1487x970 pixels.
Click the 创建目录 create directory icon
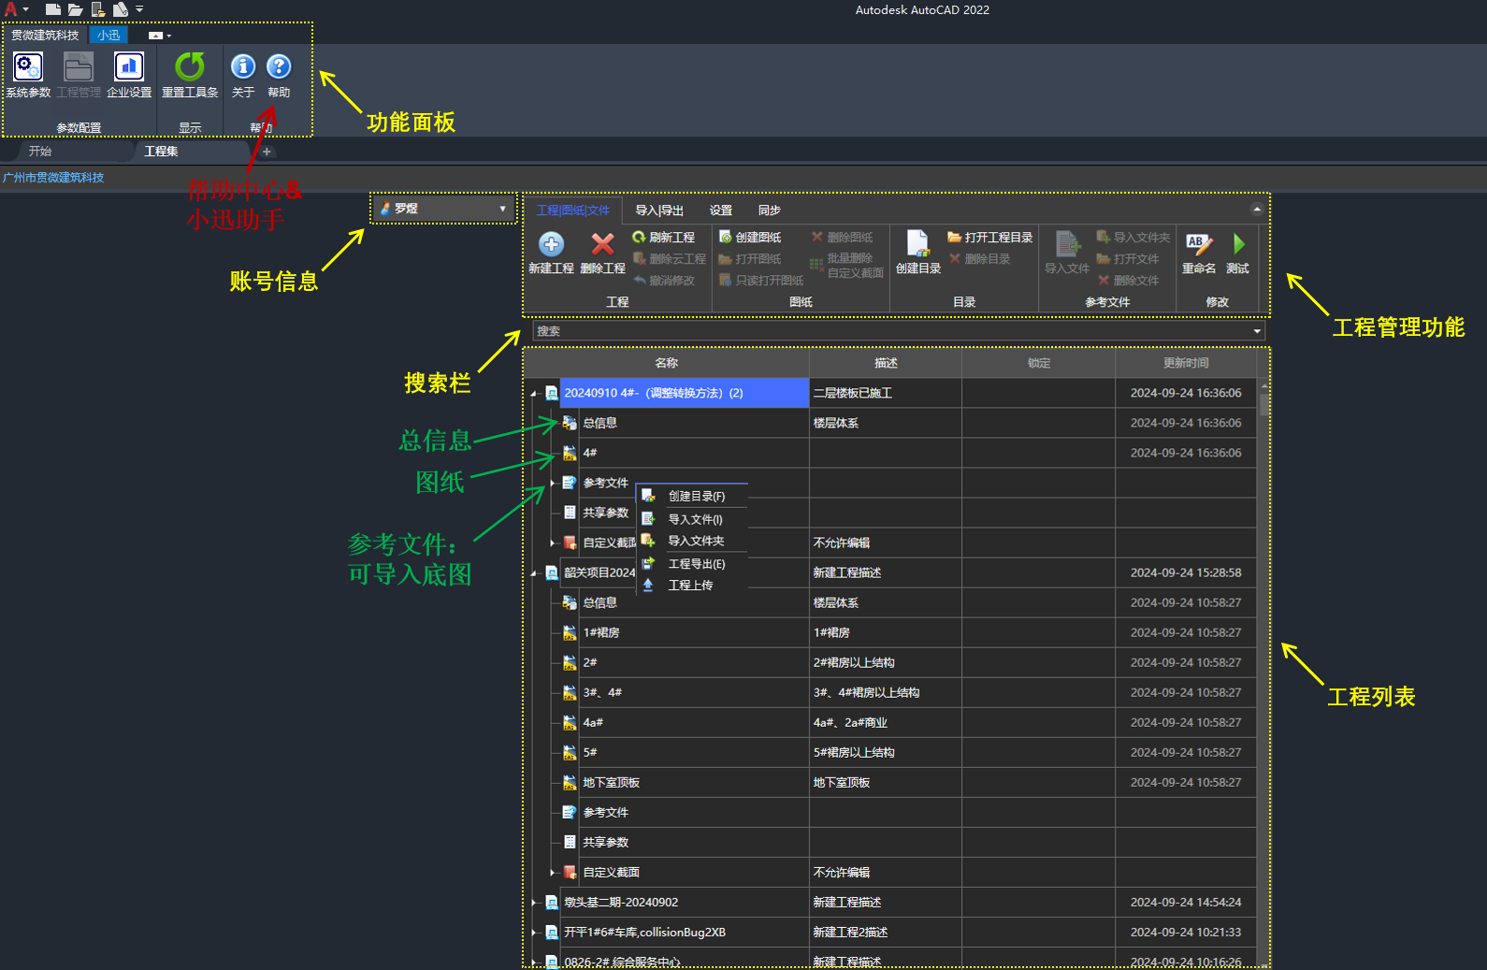[917, 244]
